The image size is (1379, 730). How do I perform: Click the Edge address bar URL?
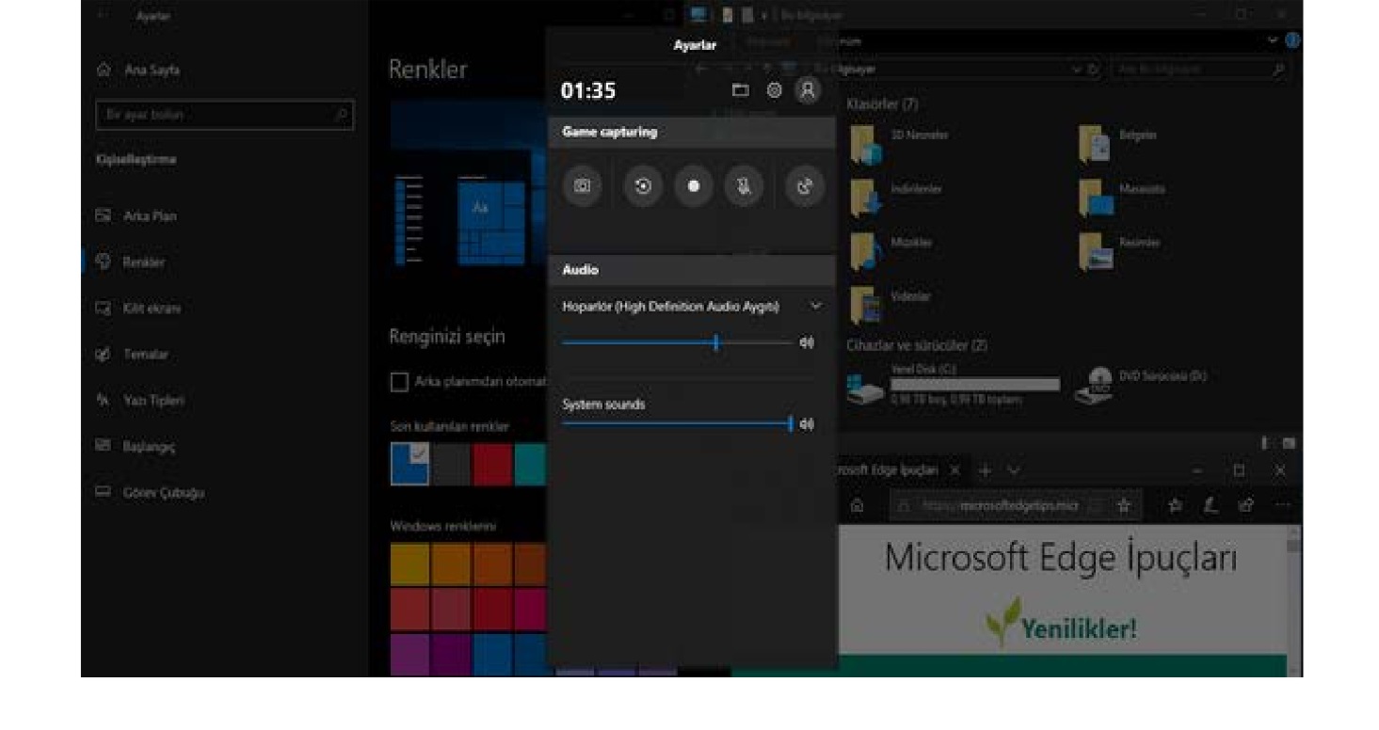click(1001, 505)
